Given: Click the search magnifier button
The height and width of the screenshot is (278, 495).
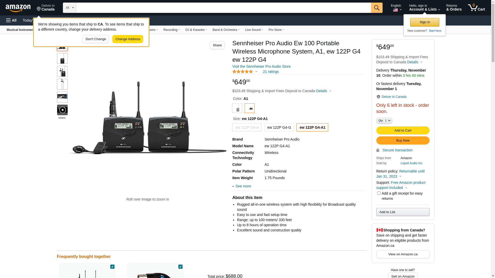Looking at the screenshot, I should coord(377,8).
